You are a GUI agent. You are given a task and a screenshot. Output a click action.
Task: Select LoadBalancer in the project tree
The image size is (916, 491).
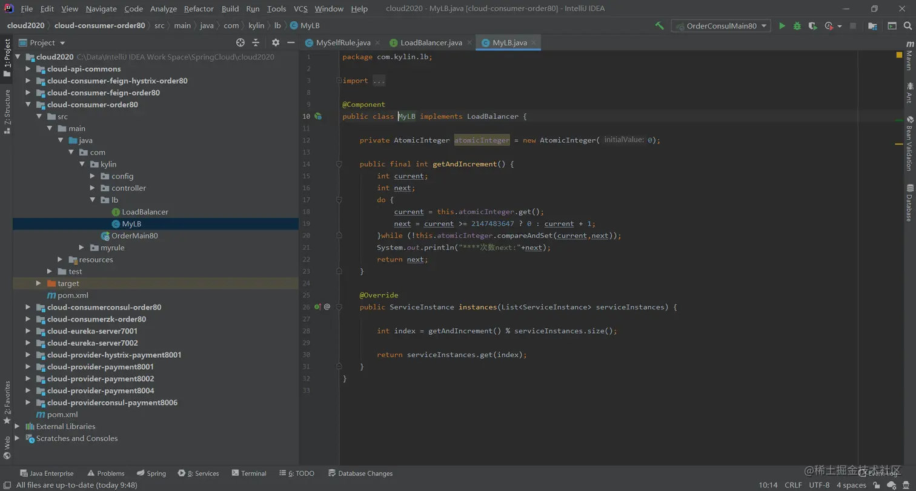pyautogui.click(x=145, y=212)
